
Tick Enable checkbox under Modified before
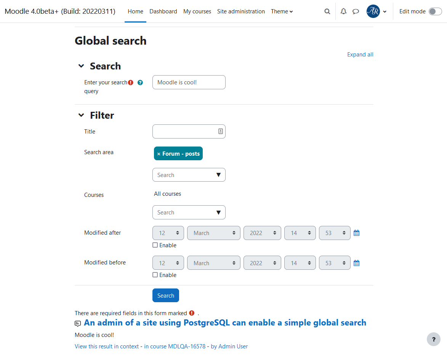155,275
